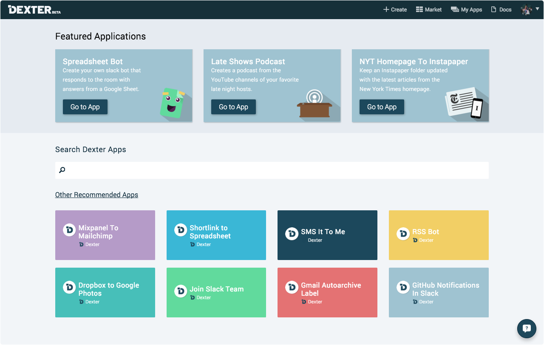
Task: Open the Market grid icon
Action: point(419,9)
